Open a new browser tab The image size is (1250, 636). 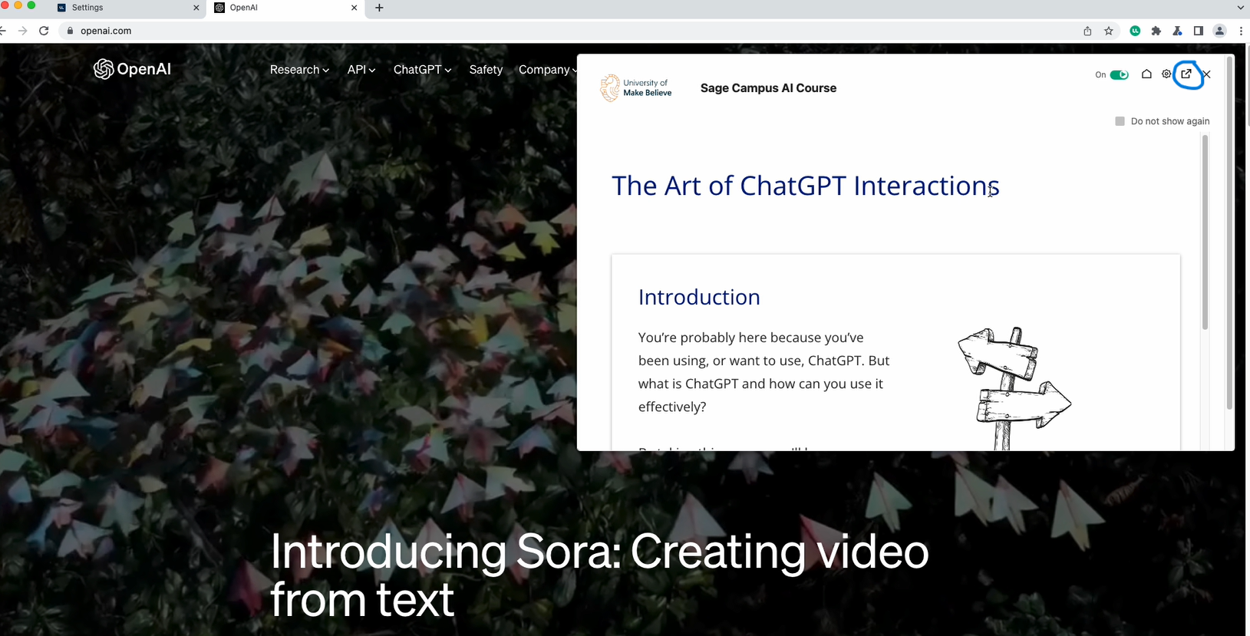(379, 8)
